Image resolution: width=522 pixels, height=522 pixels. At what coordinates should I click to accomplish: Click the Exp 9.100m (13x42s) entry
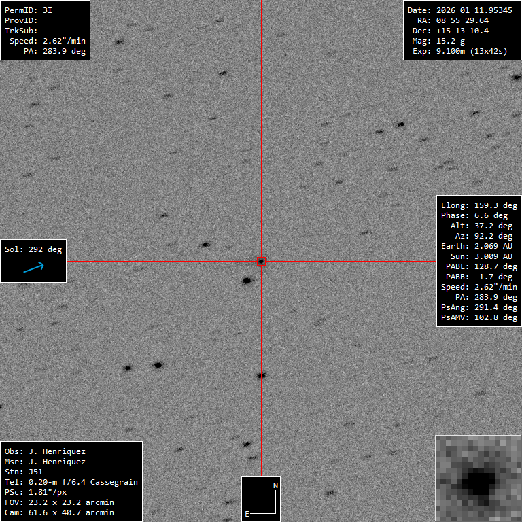point(457,51)
